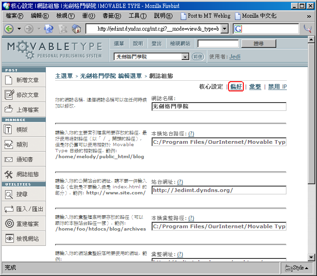The image size is (317, 276).
Task: Switch to the 偏好 settings link
Action: click(236, 87)
